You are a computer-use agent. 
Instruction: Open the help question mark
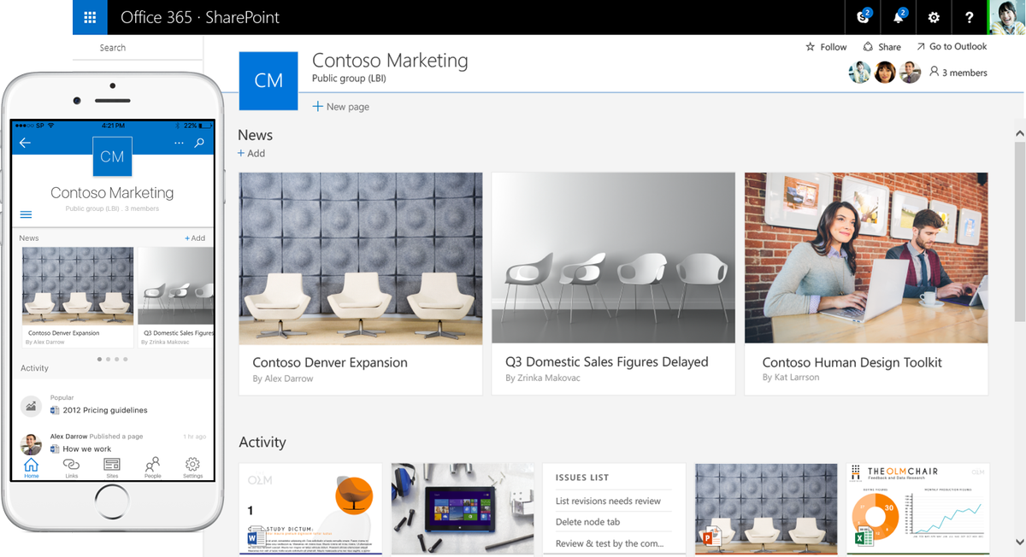tap(969, 17)
